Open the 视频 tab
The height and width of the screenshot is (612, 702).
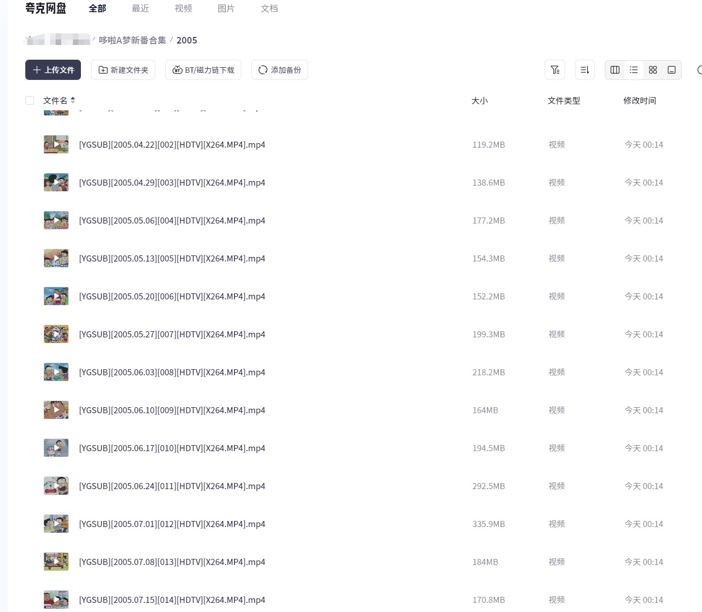[184, 9]
